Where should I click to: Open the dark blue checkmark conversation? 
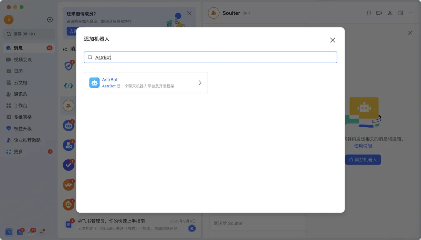pyautogui.click(x=68, y=165)
